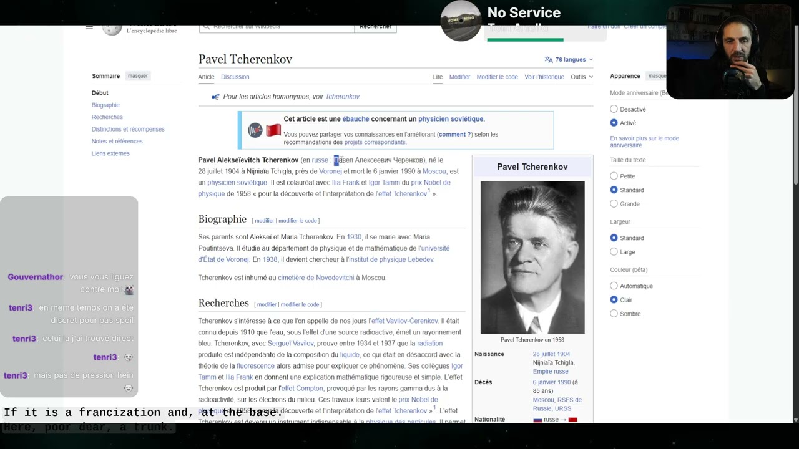Screen dimensions: 799x449
Task: Click the Wikipedia search input field
Action: tap(277, 27)
